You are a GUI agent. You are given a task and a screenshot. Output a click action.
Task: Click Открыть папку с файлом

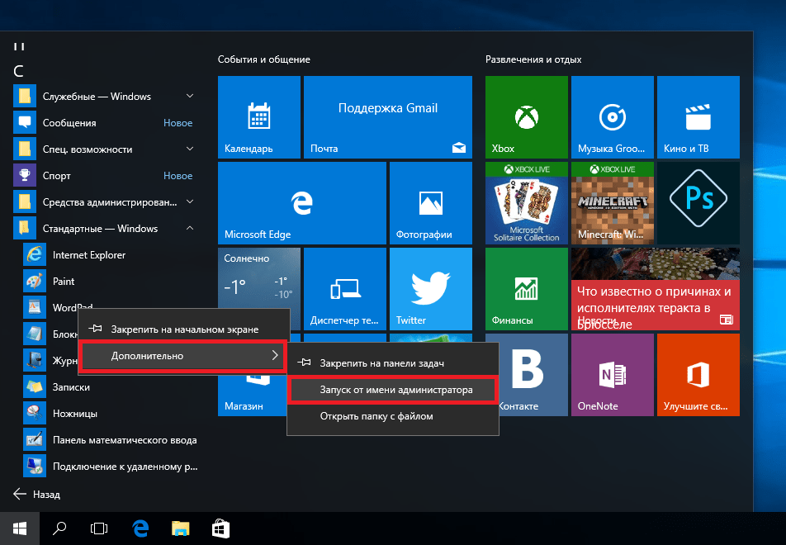click(376, 416)
